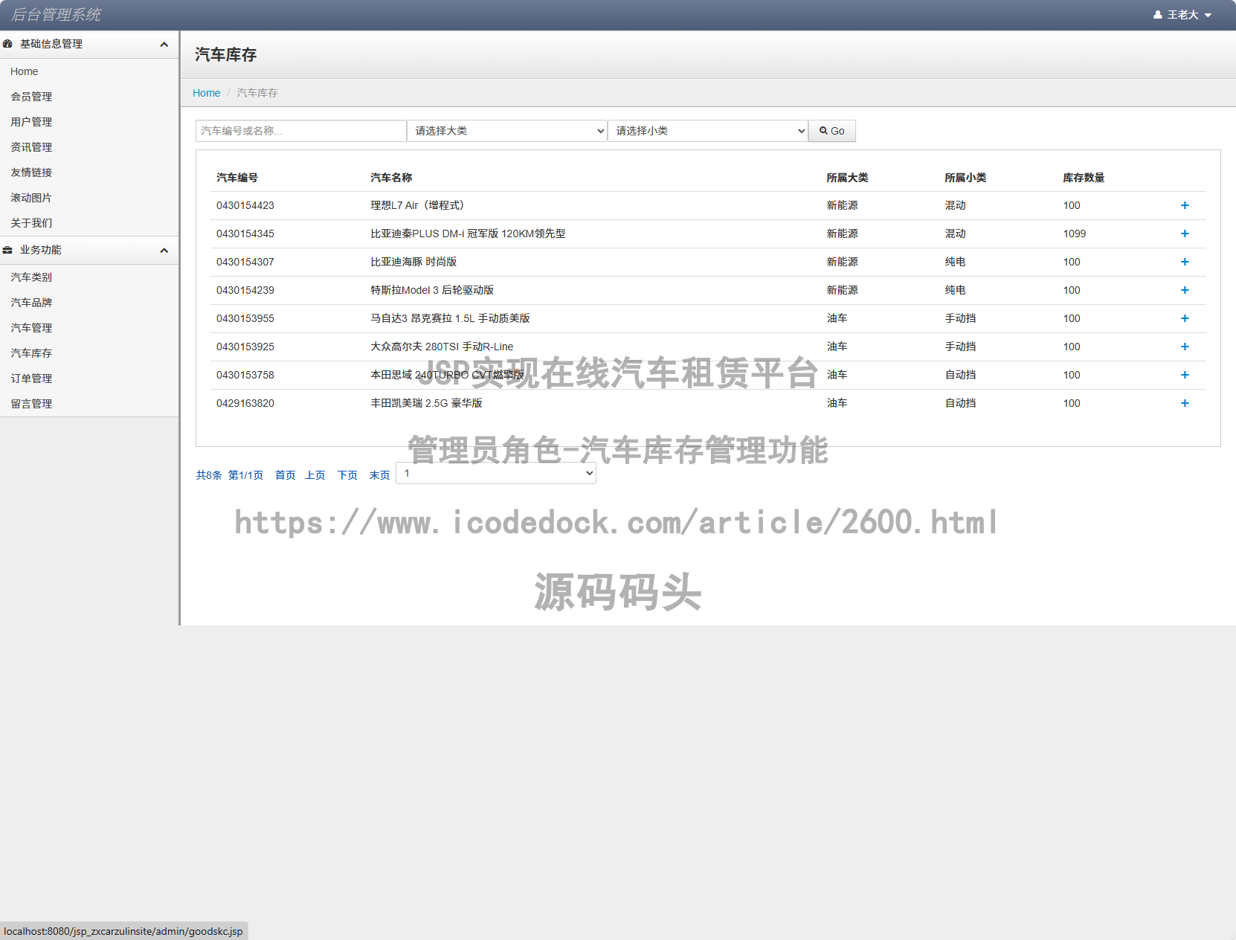1236x940 pixels.
Task: Click the dashboard icon beside 基础信息管理
Action: coord(7,44)
